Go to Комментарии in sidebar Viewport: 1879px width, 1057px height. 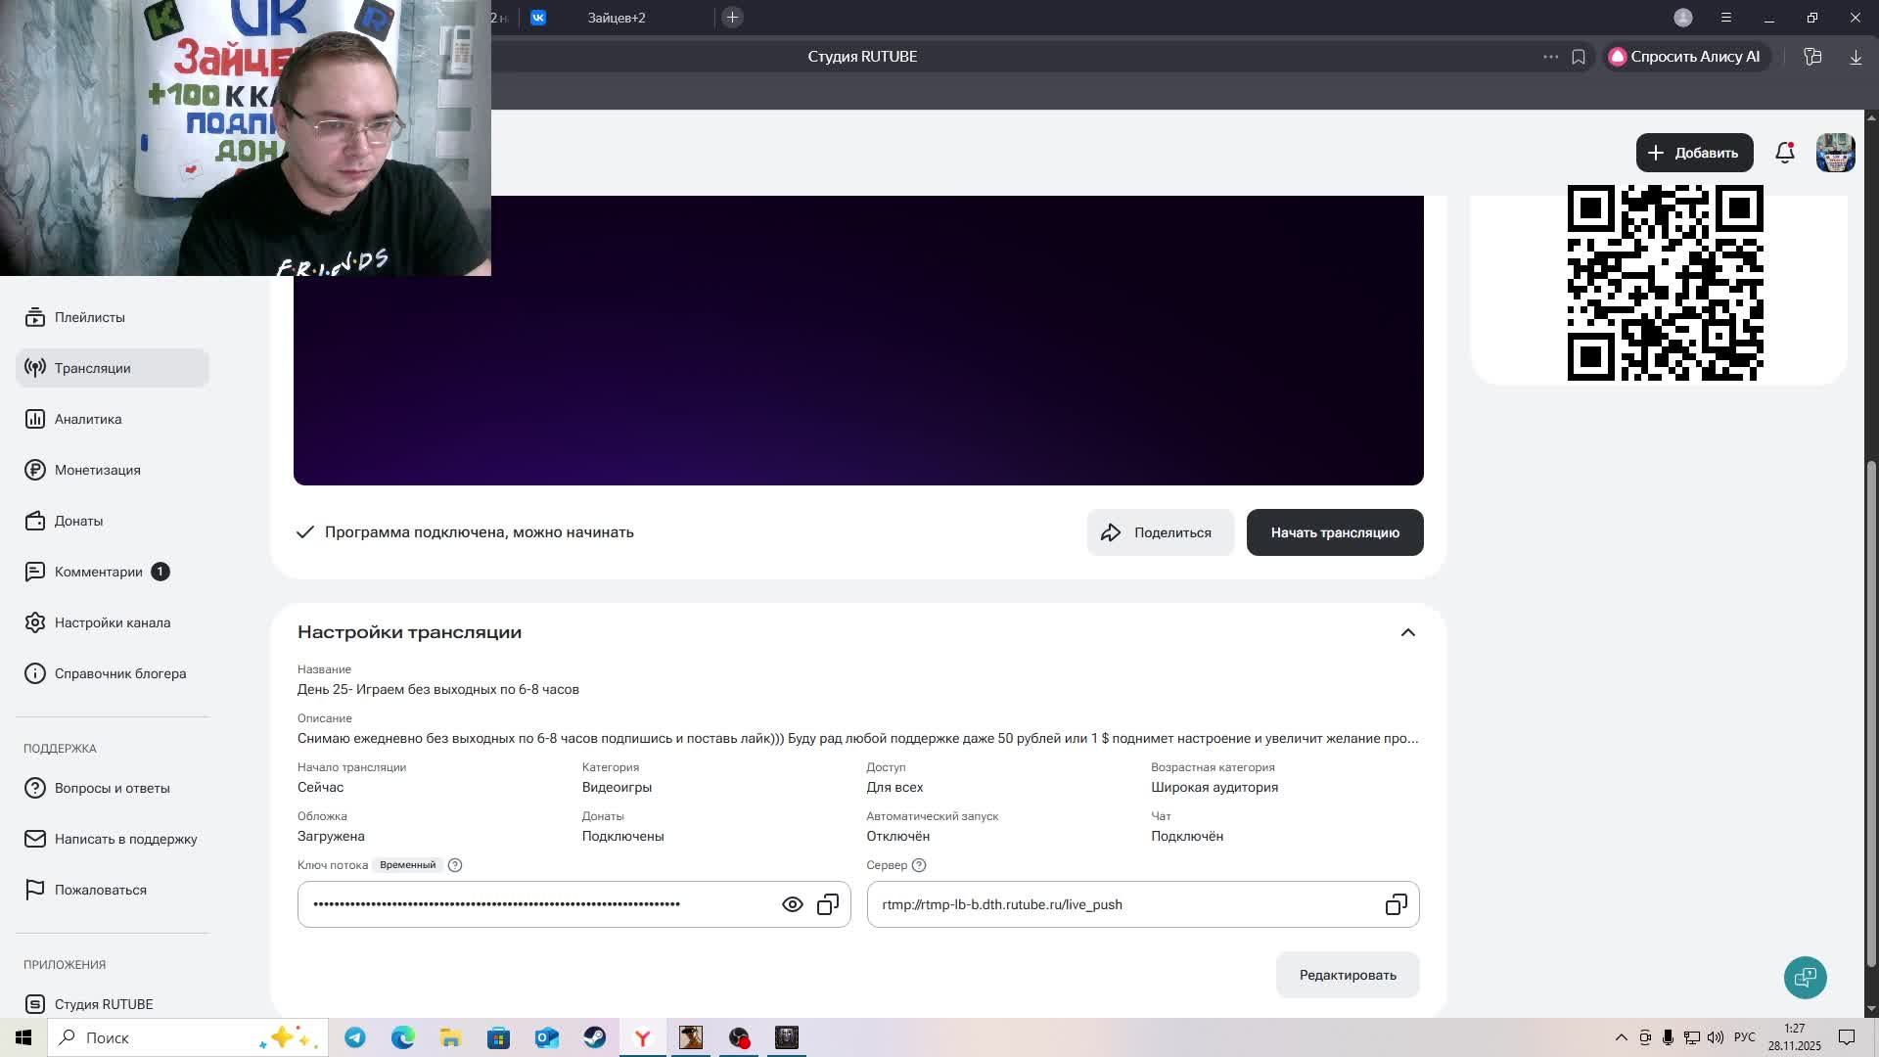[x=98, y=572]
